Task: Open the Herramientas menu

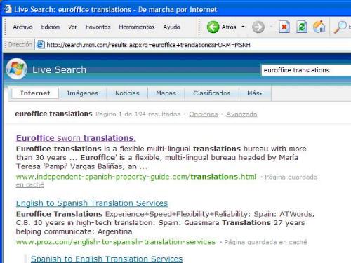Action: (137, 27)
